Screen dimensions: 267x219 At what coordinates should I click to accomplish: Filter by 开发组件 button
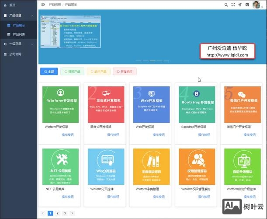click(125, 71)
